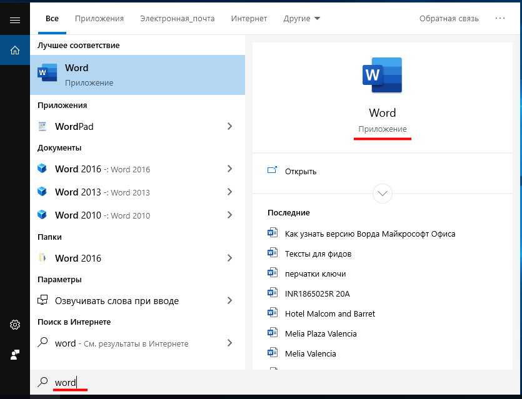The height and width of the screenshot is (399, 522).
Task: Click document icon beside 'Melia Valencia'
Action: [x=273, y=352]
